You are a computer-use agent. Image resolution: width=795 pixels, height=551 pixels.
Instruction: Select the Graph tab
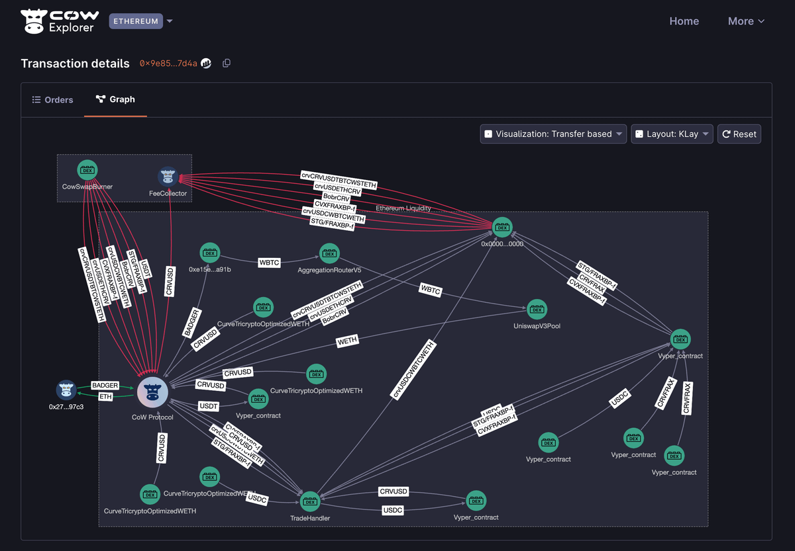tap(115, 100)
